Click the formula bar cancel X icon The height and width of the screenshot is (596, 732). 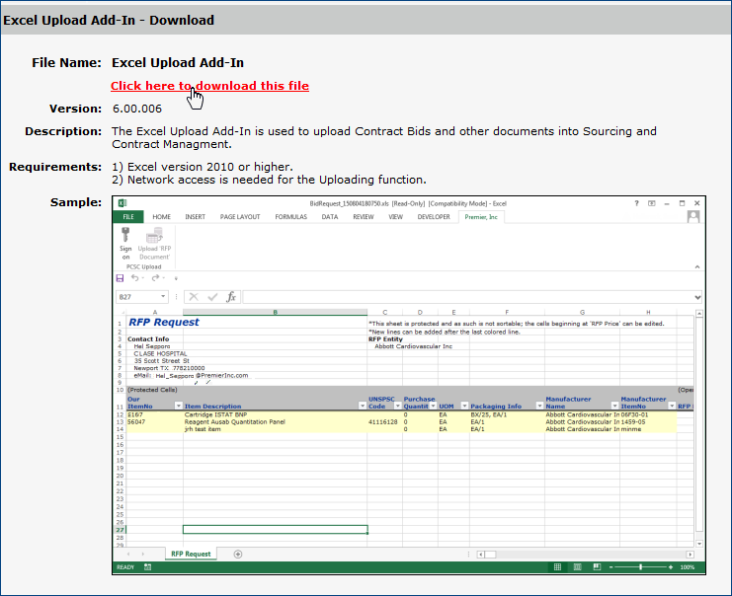tap(193, 297)
